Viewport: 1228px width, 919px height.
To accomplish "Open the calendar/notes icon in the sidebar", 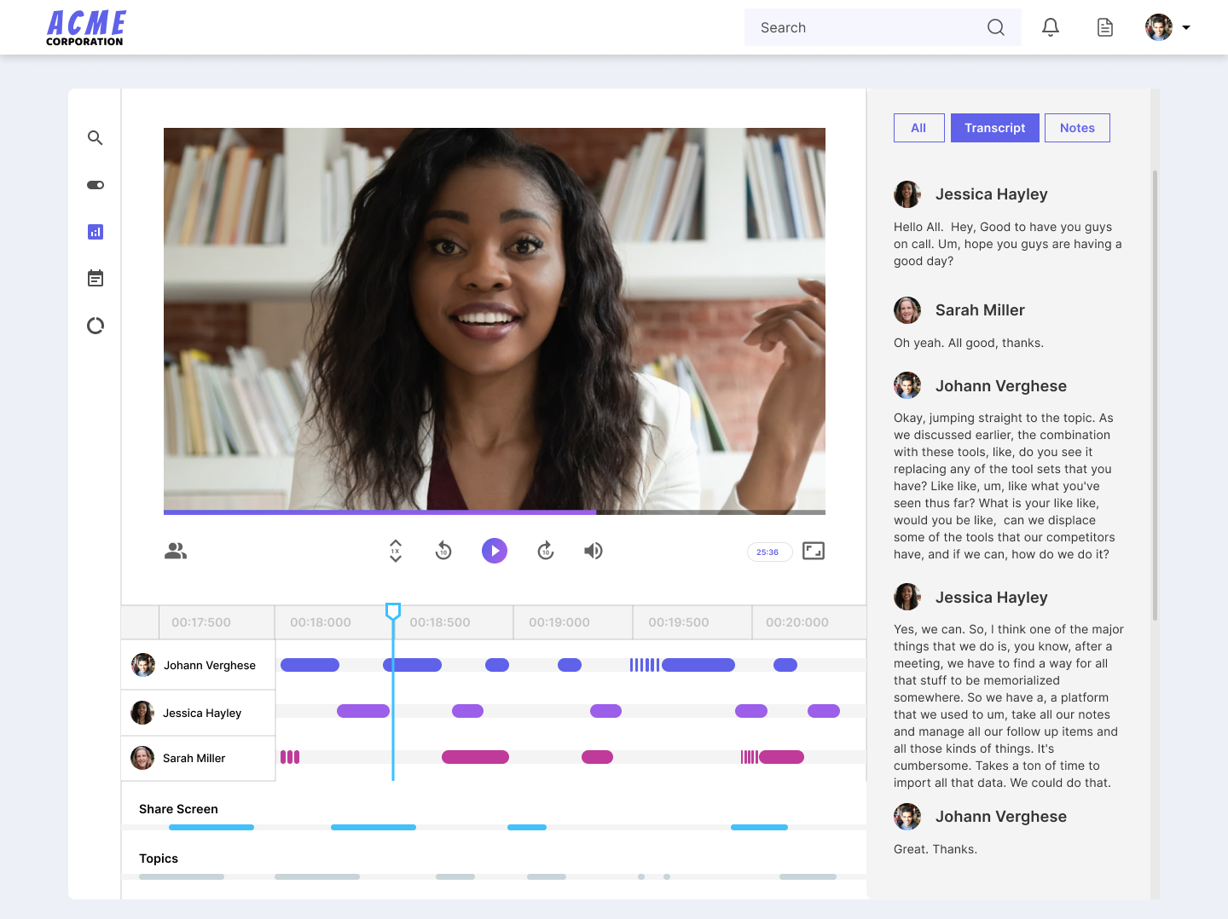I will (95, 277).
